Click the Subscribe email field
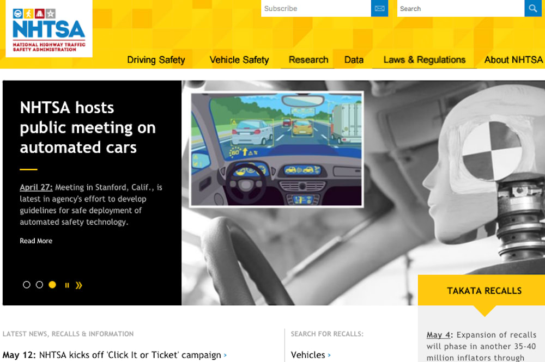This screenshot has height=362, width=545. 316,8
